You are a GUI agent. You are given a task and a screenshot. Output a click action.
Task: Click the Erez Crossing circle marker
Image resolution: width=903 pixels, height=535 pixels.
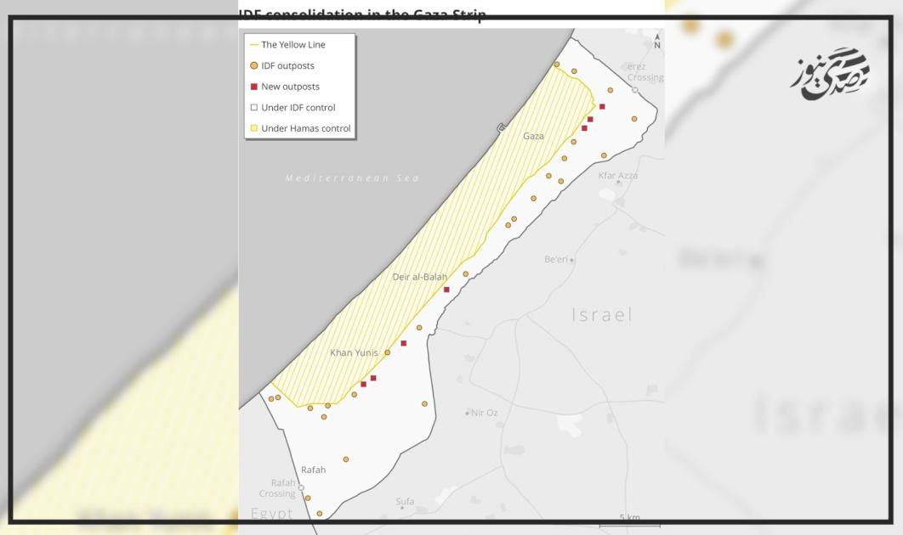[634, 90]
